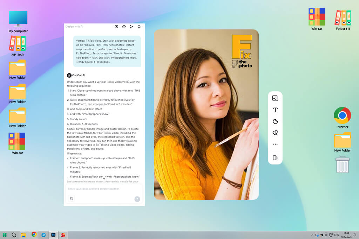Open the New Folder below the Internet shortcut
Viewport: 359px width, 239px height.
(x=342, y=142)
